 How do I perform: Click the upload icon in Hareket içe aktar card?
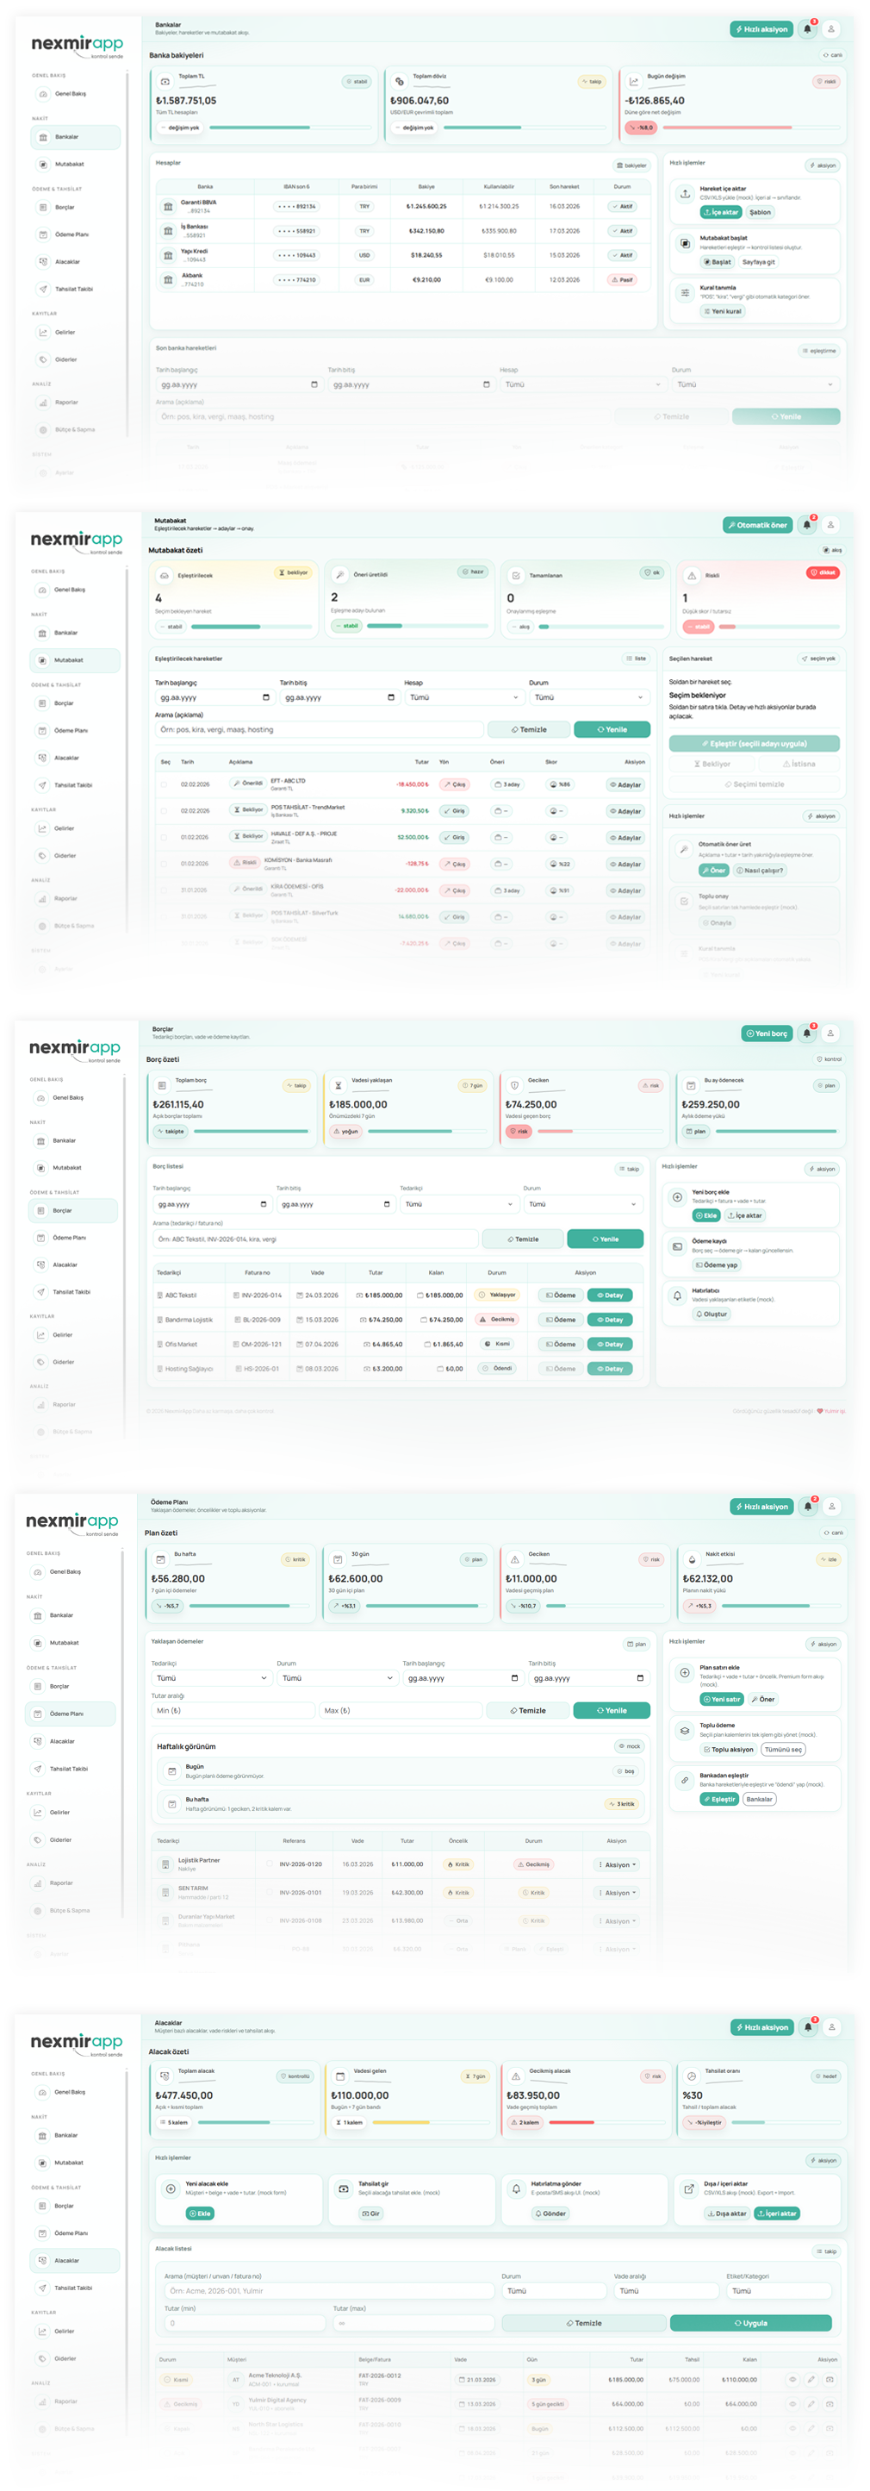coord(685,193)
